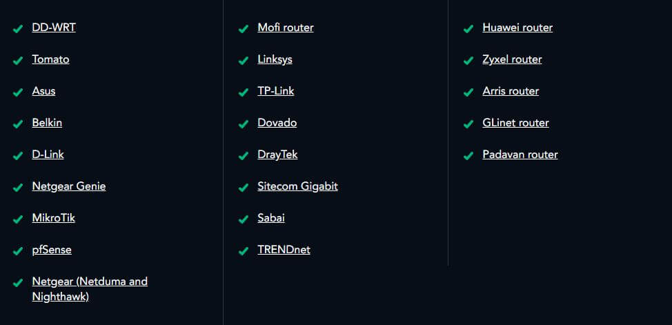The image size is (672, 325).
Task: Click the Mofi router link
Action: (x=286, y=28)
